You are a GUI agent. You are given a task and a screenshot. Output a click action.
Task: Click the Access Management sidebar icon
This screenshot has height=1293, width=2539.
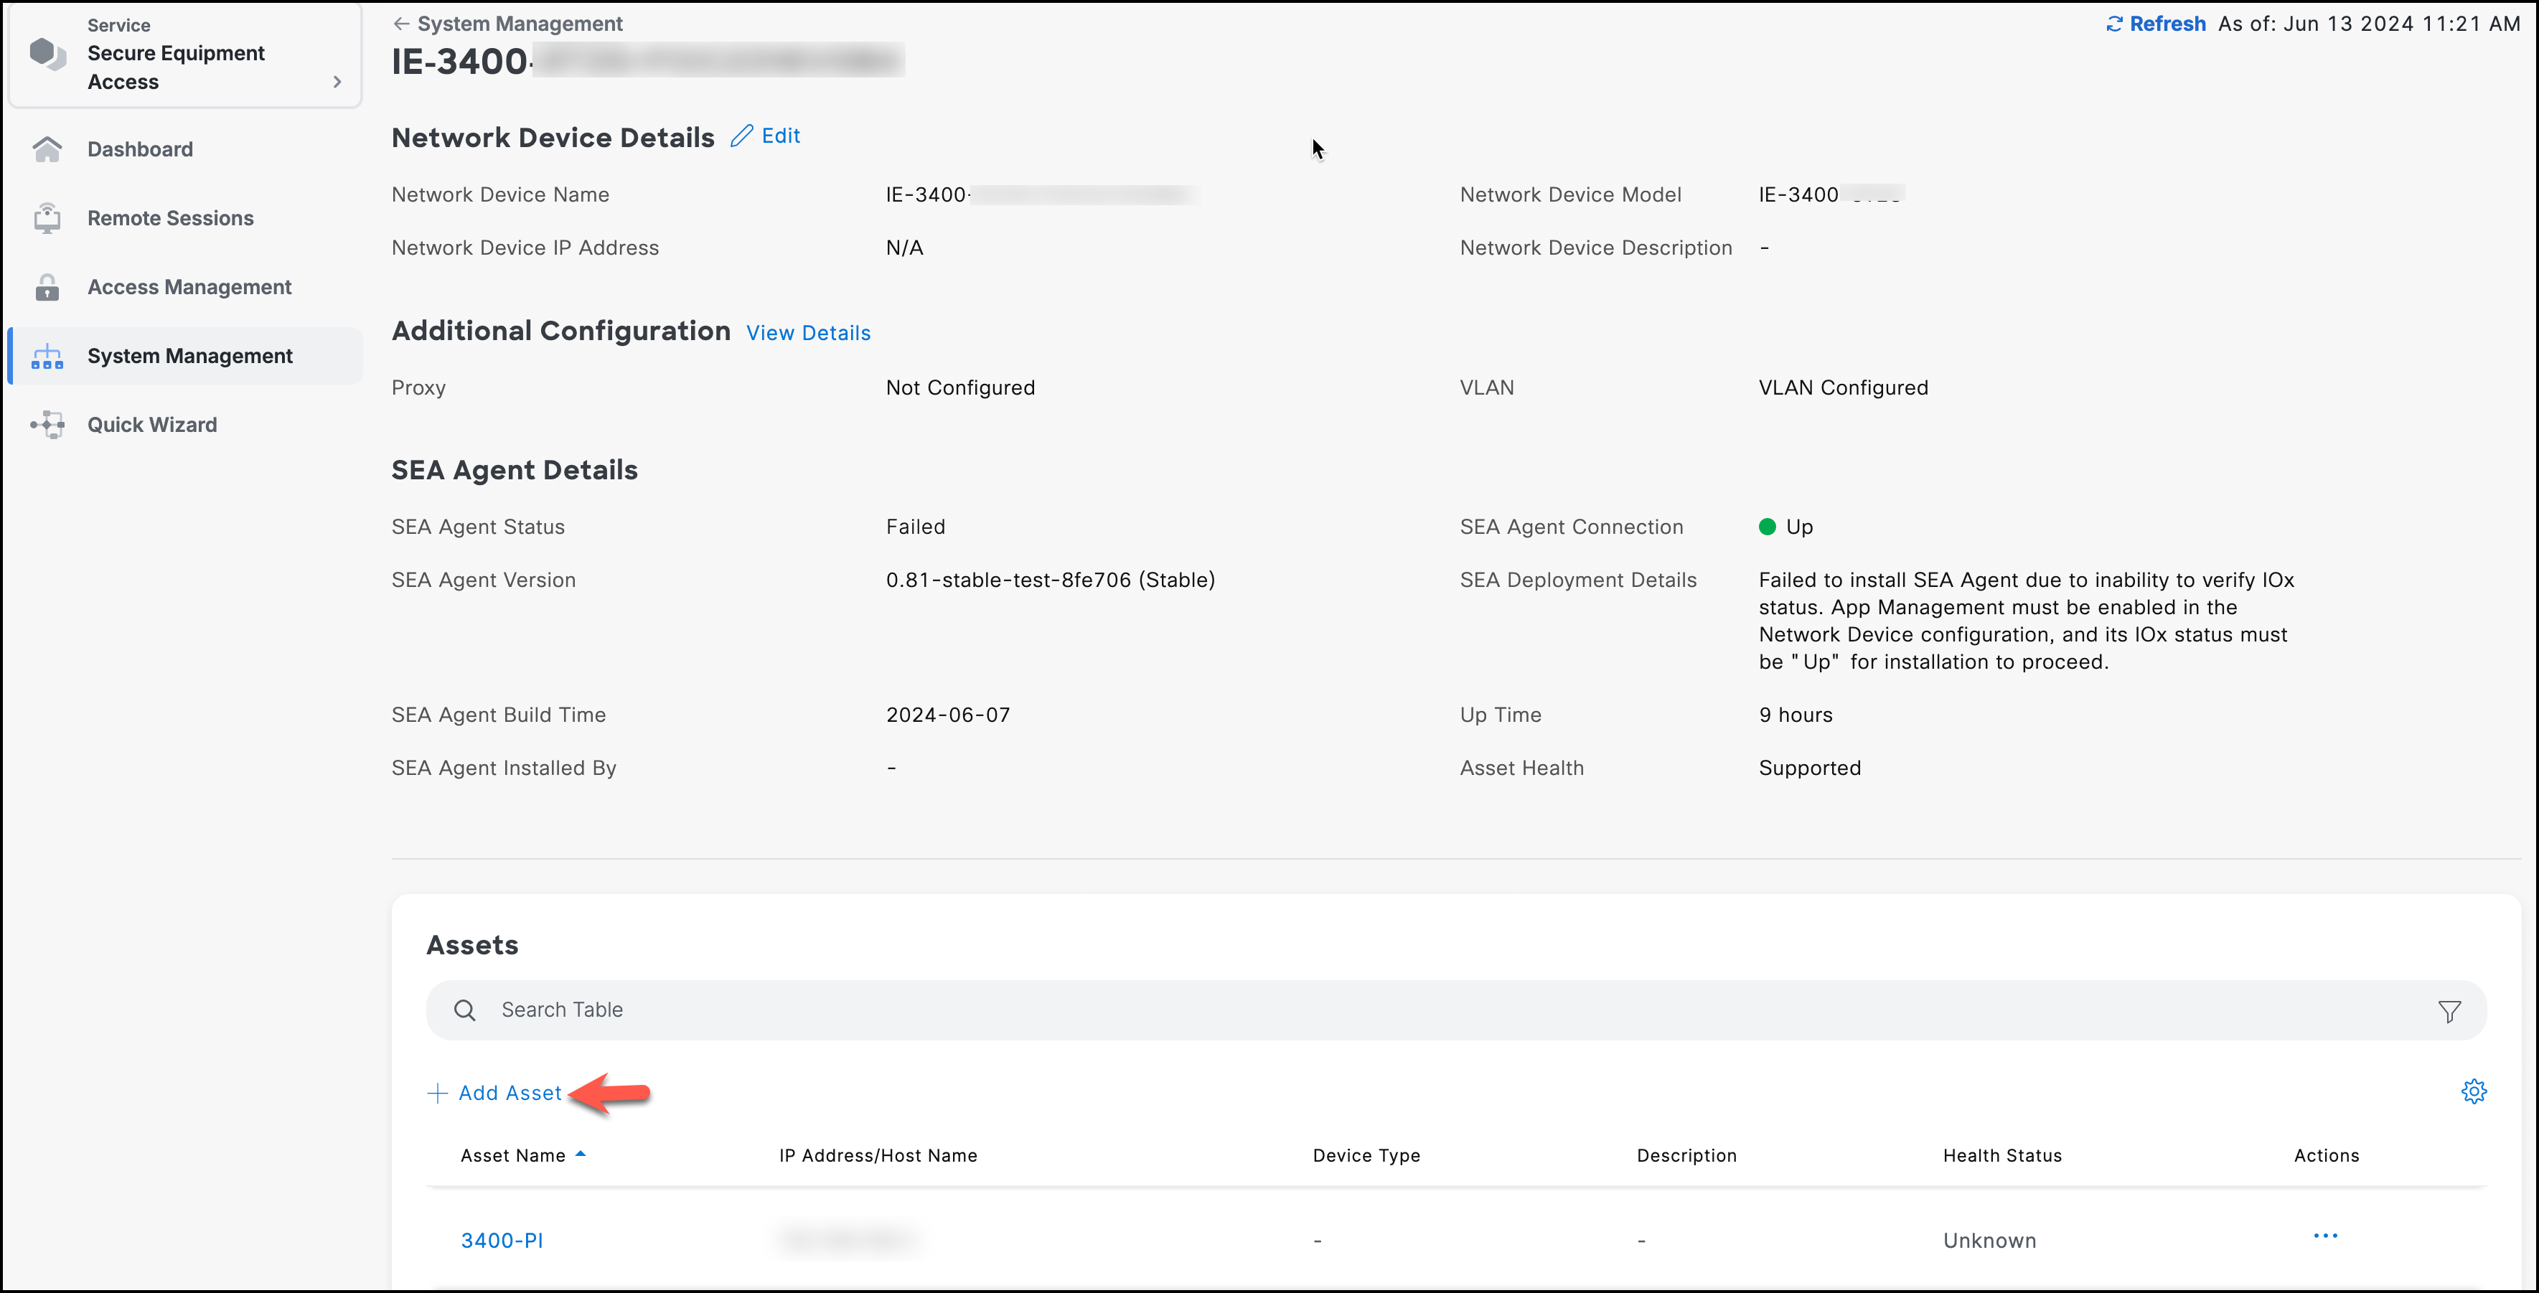(x=48, y=286)
